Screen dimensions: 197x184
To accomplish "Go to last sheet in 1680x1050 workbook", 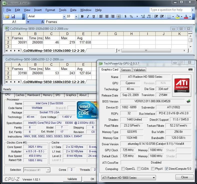I will click(19, 82).
